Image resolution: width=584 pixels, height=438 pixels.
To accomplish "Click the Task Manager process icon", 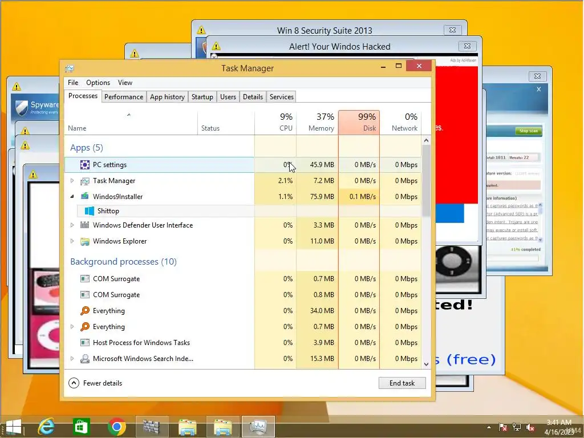I will pos(85,181).
